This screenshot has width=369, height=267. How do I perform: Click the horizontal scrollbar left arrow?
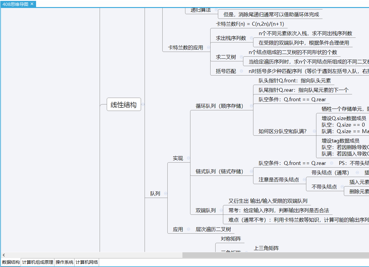pyautogui.click(x=4, y=255)
